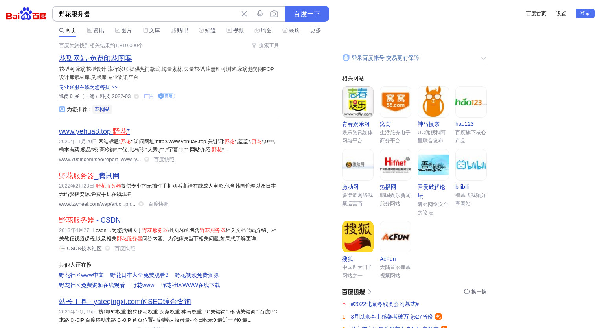Image resolution: width=604 pixels, height=328 pixels.
Task: Click the 吾爱破解论坛 text link
Action: [431, 191]
